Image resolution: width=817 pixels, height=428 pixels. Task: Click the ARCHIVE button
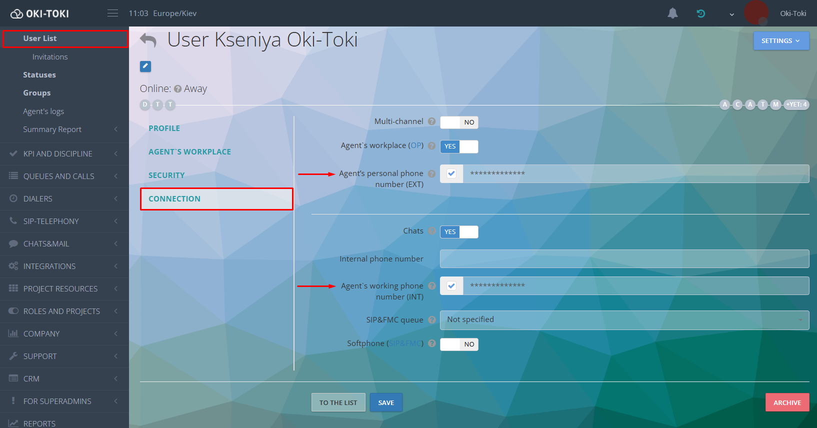787,402
